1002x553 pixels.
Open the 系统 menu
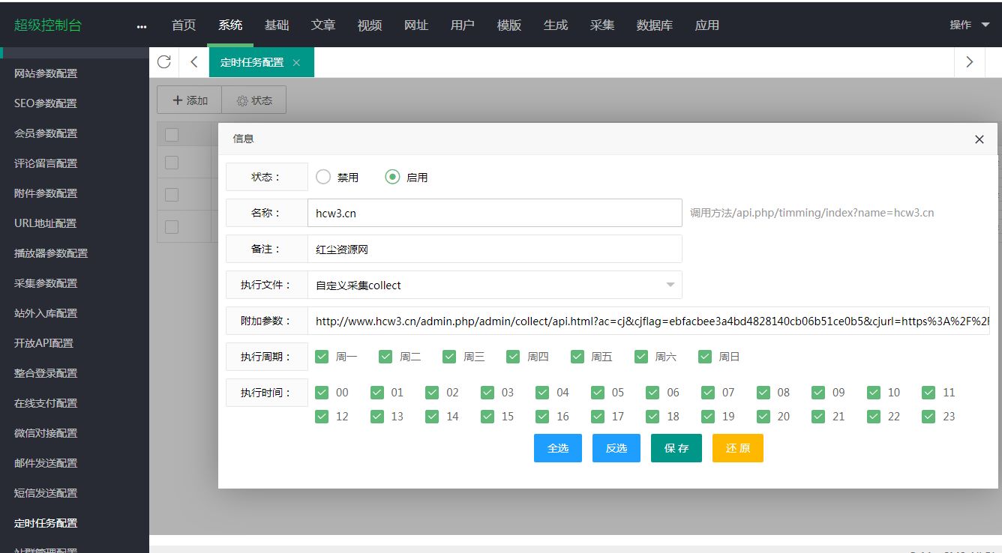point(229,25)
